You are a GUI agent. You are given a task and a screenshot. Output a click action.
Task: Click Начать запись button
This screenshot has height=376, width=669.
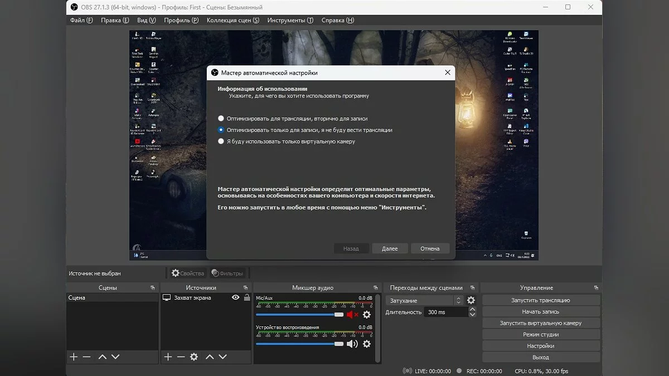pos(541,312)
